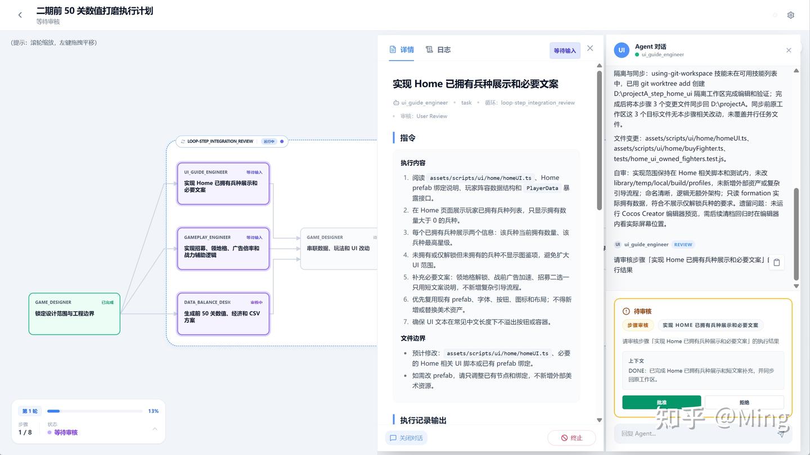Viewport: 810px width, 455px height.
Task: Open settings gear in the header
Action: pos(790,15)
